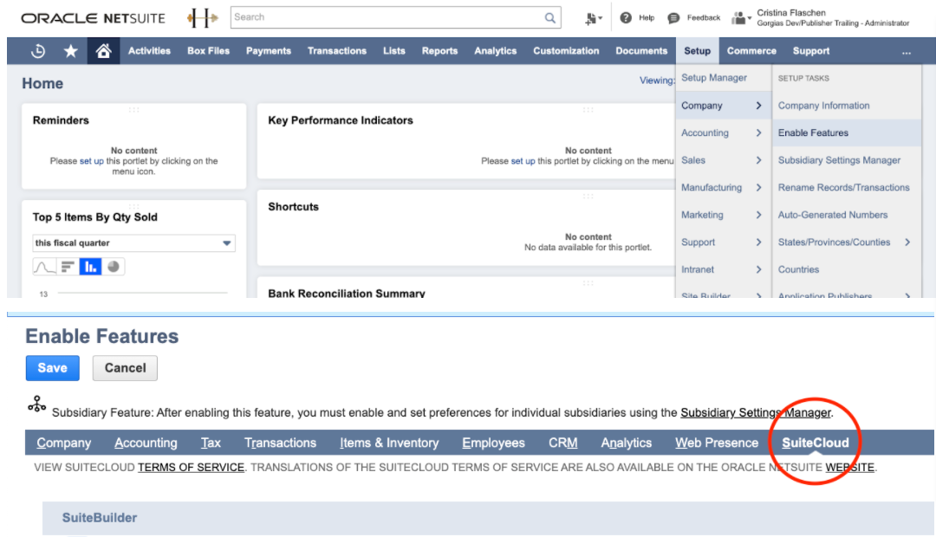Open the shortcuts star icon
Image resolution: width=936 pixels, height=537 pixels.
coord(70,51)
